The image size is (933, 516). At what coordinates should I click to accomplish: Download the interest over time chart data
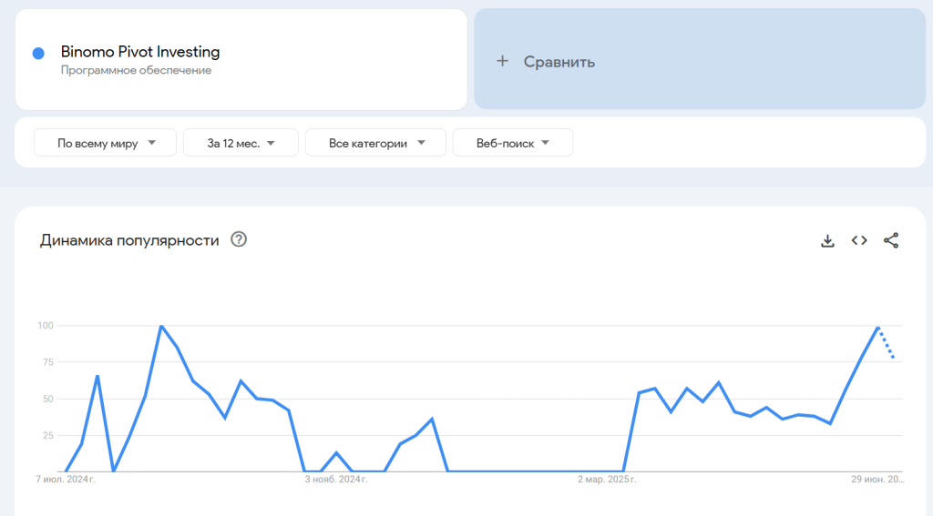tap(827, 240)
